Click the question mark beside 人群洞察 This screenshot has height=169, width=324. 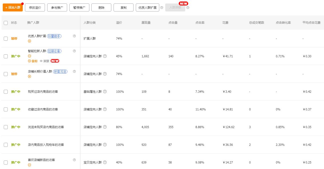click(188, 7)
